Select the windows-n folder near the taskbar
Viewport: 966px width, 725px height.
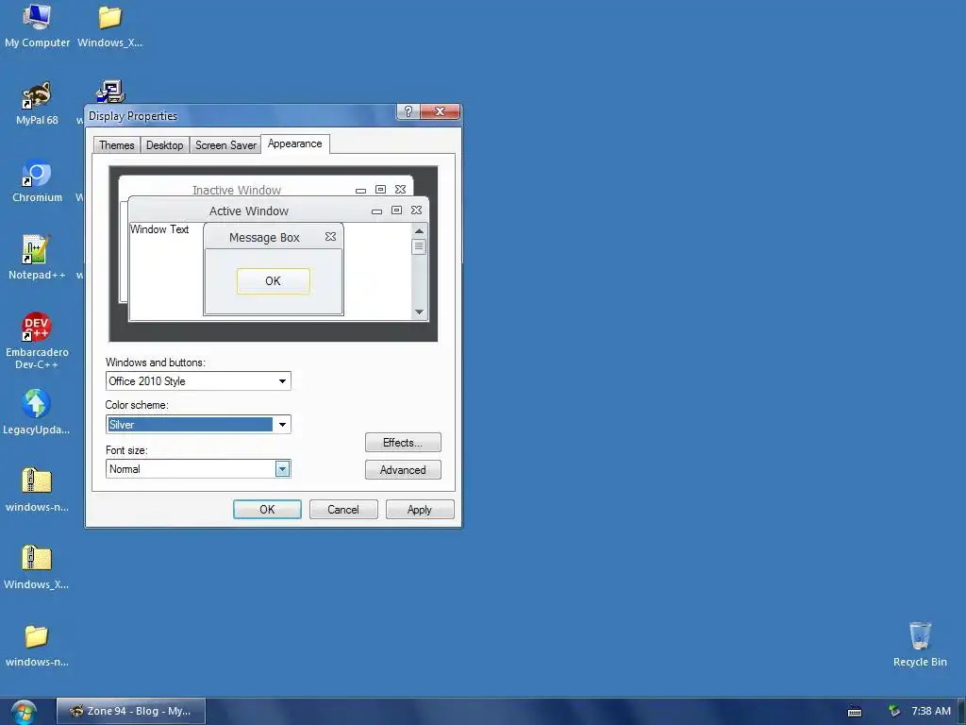[x=37, y=646]
